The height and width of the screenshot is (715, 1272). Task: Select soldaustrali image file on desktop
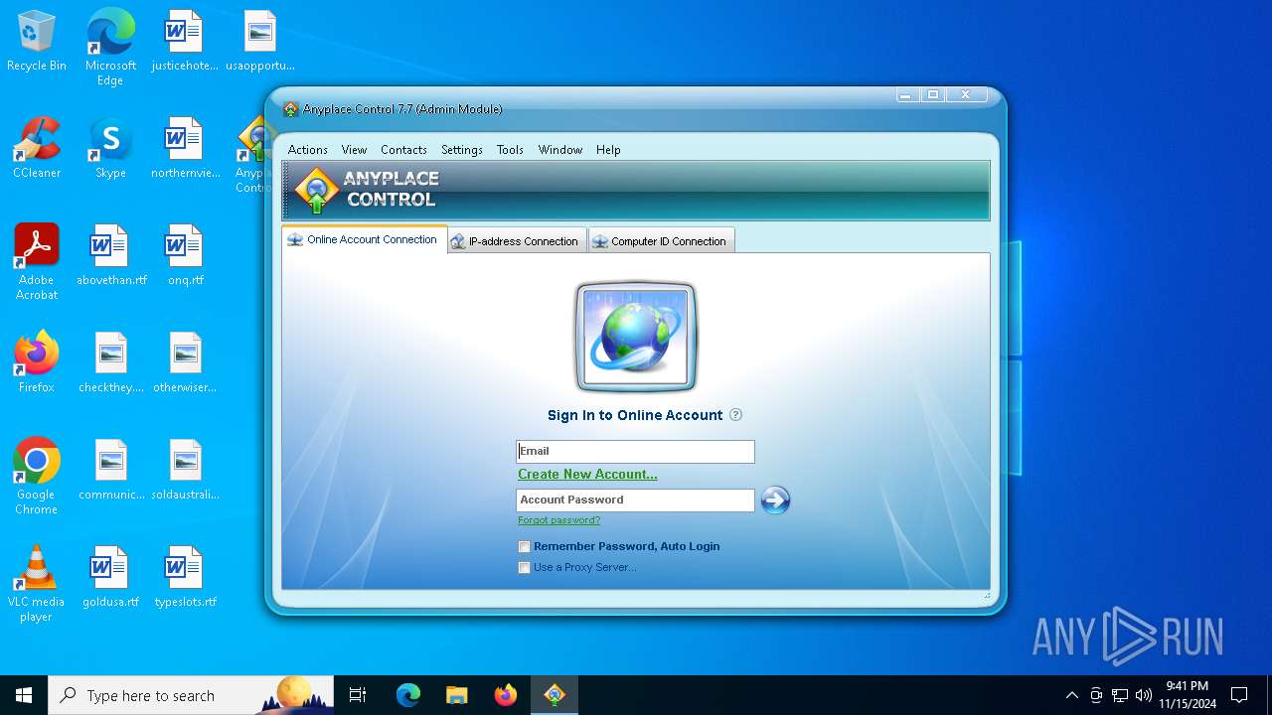tap(185, 471)
